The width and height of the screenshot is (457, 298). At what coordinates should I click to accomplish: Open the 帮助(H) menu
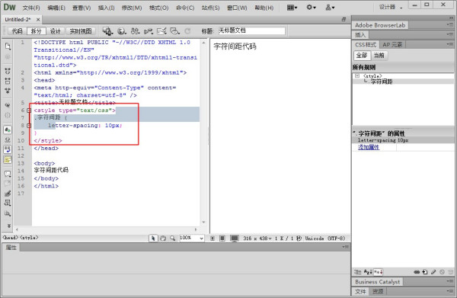[x=264, y=8]
